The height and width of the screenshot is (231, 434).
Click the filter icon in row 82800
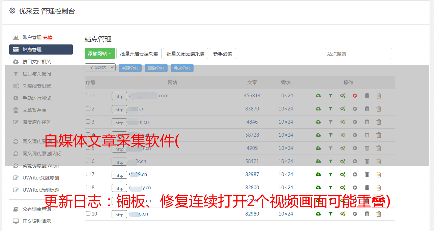tap(330, 188)
